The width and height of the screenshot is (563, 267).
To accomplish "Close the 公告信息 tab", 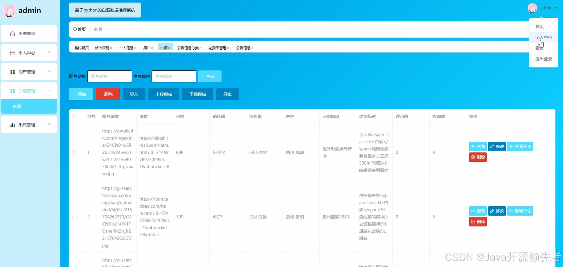I will coord(252,48).
